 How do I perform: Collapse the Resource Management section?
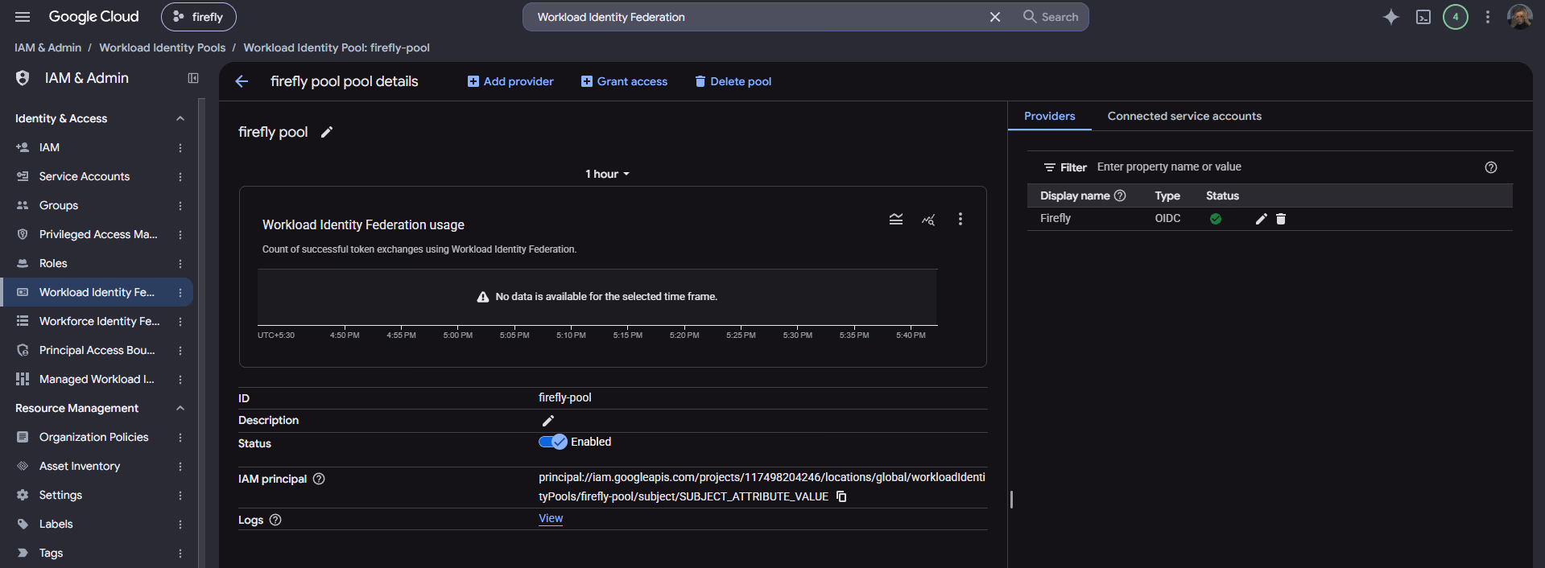coord(180,408)
